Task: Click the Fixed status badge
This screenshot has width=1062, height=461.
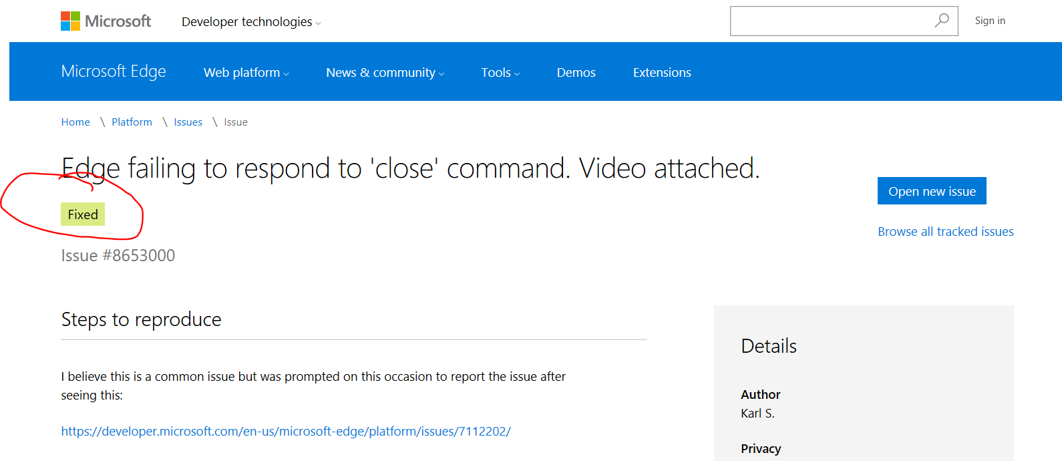Action: (x=83, y=214)
